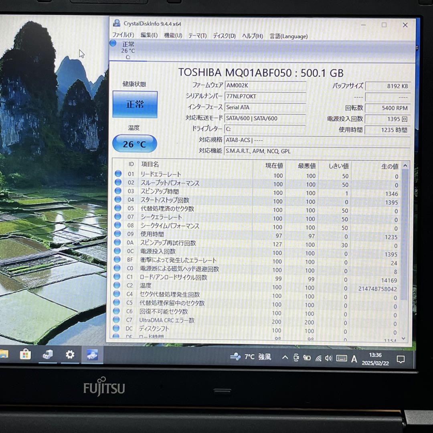This screenshot has height=433, width=433.
Task: Click the touch keyboard tray icon
Action: (x=342, y=358)
